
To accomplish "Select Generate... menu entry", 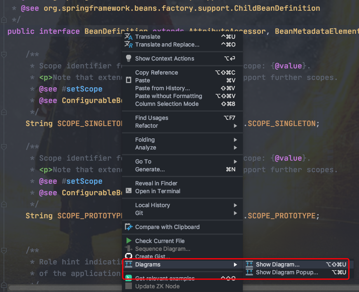I will tap(183, 169).
